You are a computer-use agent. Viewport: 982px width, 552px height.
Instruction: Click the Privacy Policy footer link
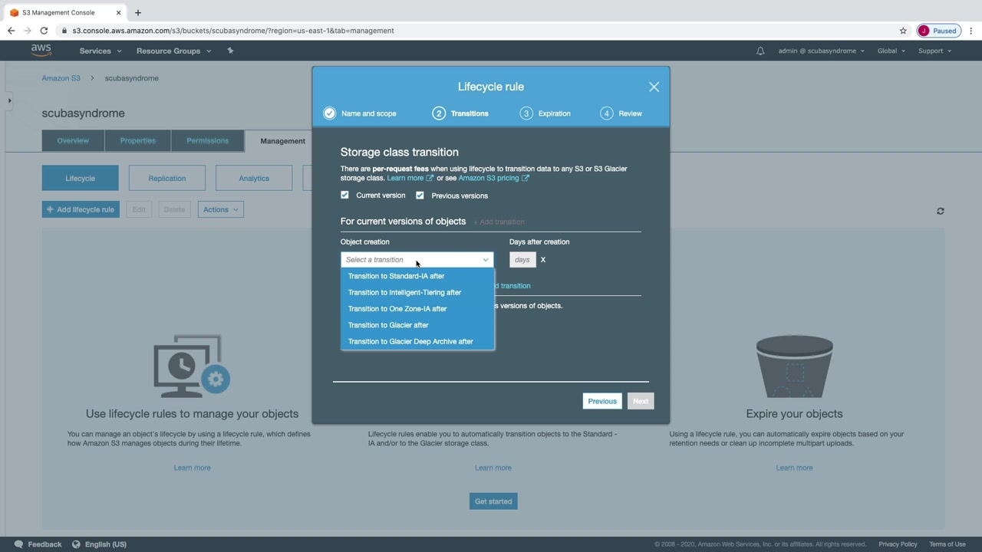point(898,544)
